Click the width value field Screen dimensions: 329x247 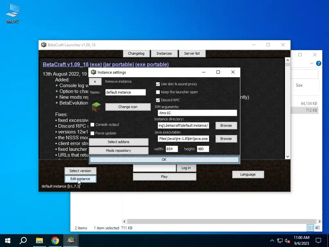pyautogui.click(x=172, y=149)
